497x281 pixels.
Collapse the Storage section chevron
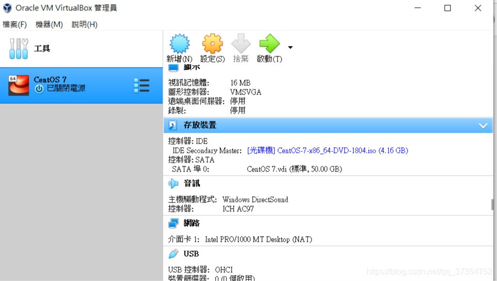[483, 126]
